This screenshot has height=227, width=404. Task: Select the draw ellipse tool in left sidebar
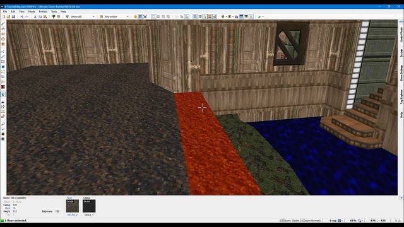(x=3, y=39)
